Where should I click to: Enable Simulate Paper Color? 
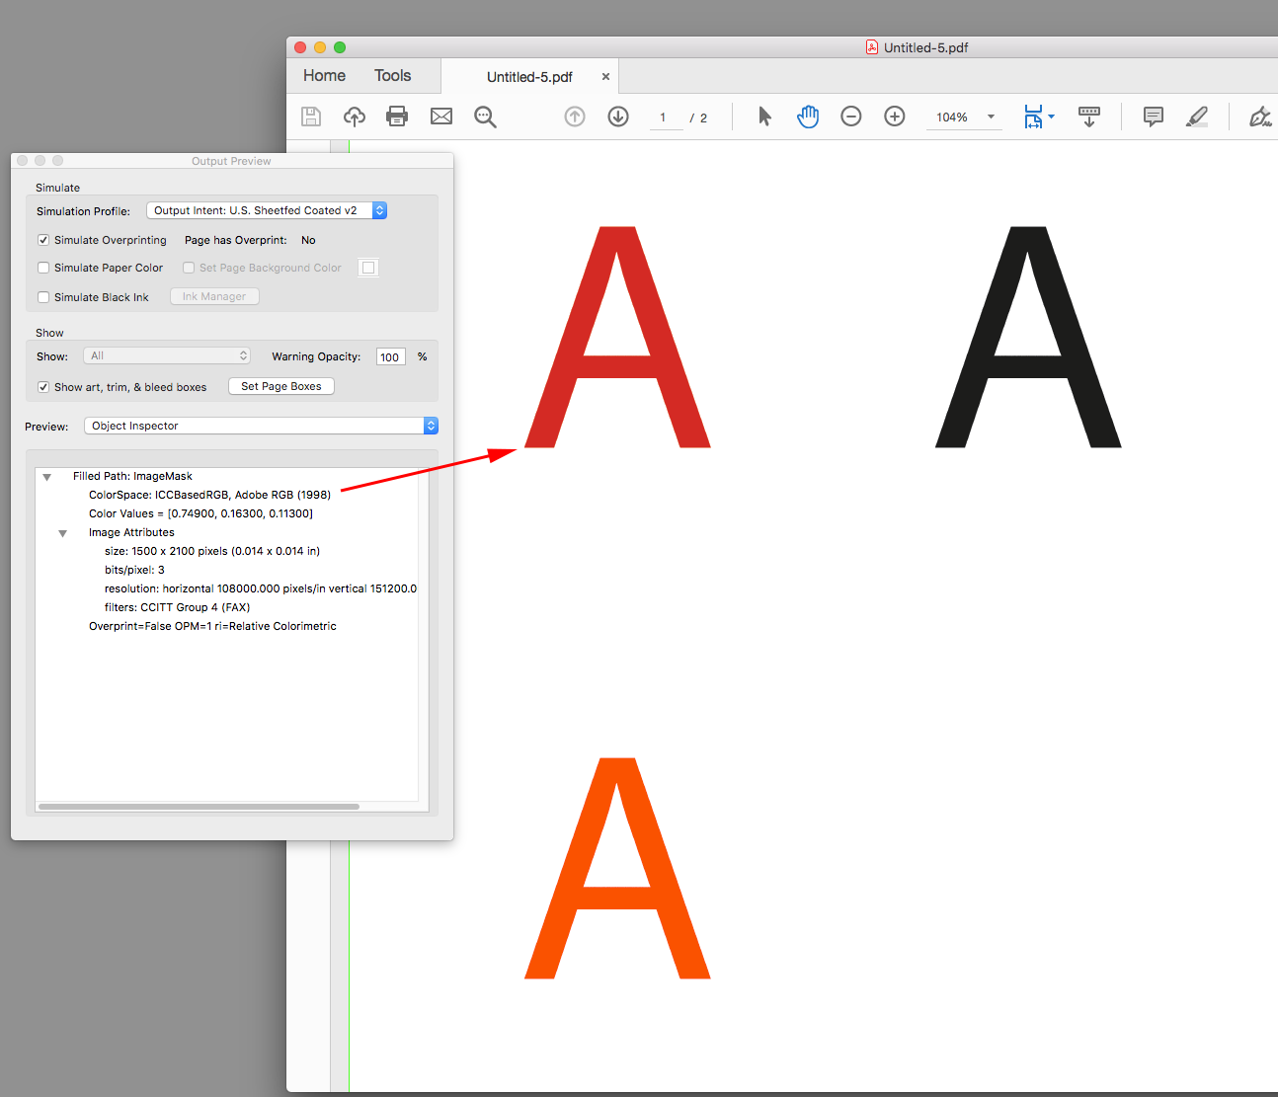(x=43, y=268)
